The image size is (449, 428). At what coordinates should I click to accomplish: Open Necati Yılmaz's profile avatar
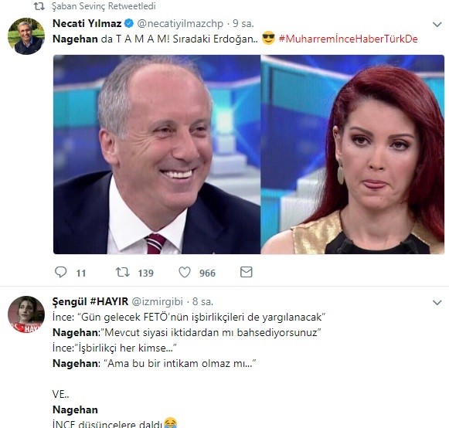pos(26,36)
